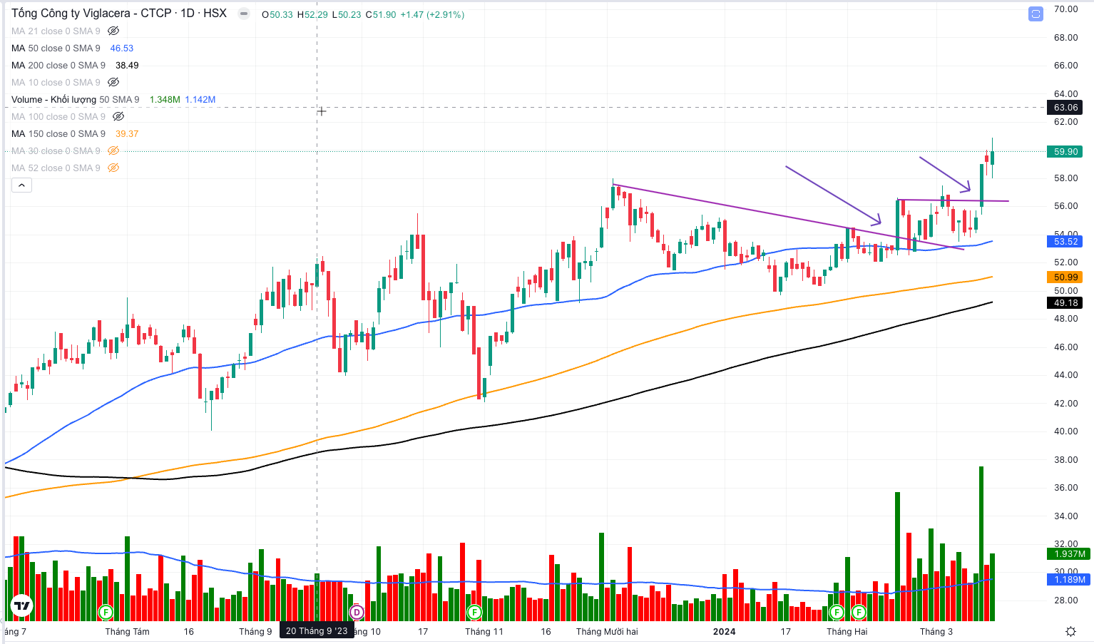Click the low price L50.23
The height and width of the screenshot is (644, 1094).
[347, 14]
